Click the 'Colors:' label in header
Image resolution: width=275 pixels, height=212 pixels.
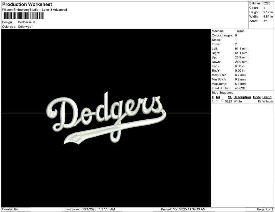(254, 8)
